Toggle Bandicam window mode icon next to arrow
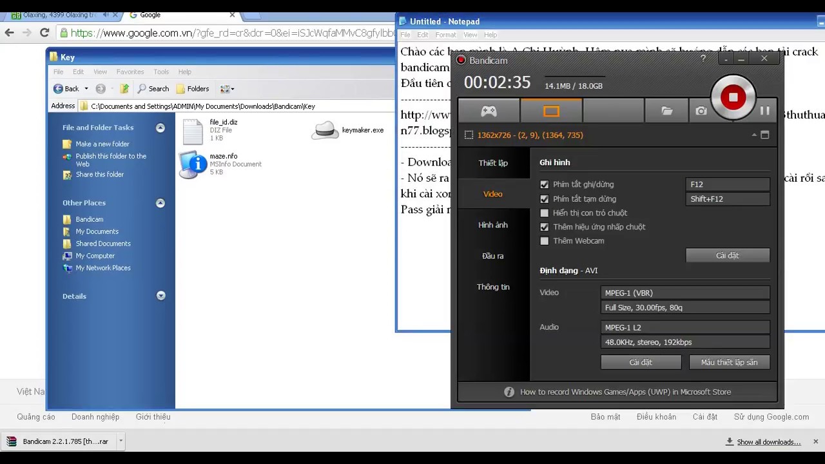The height and width of the screenshot is (464, 825). pyautogui.click(x=765, y=135)
